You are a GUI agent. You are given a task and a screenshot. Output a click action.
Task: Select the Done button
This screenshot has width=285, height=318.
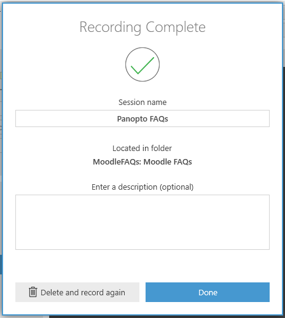(x=208, y=292)
